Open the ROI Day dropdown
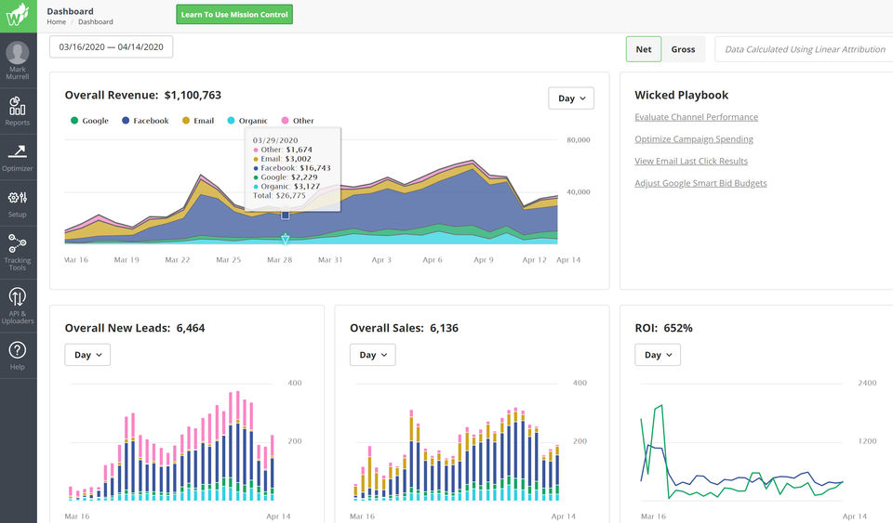Image resolution: width=893 pixels, height=523 pixels. [x=658, y=355]
